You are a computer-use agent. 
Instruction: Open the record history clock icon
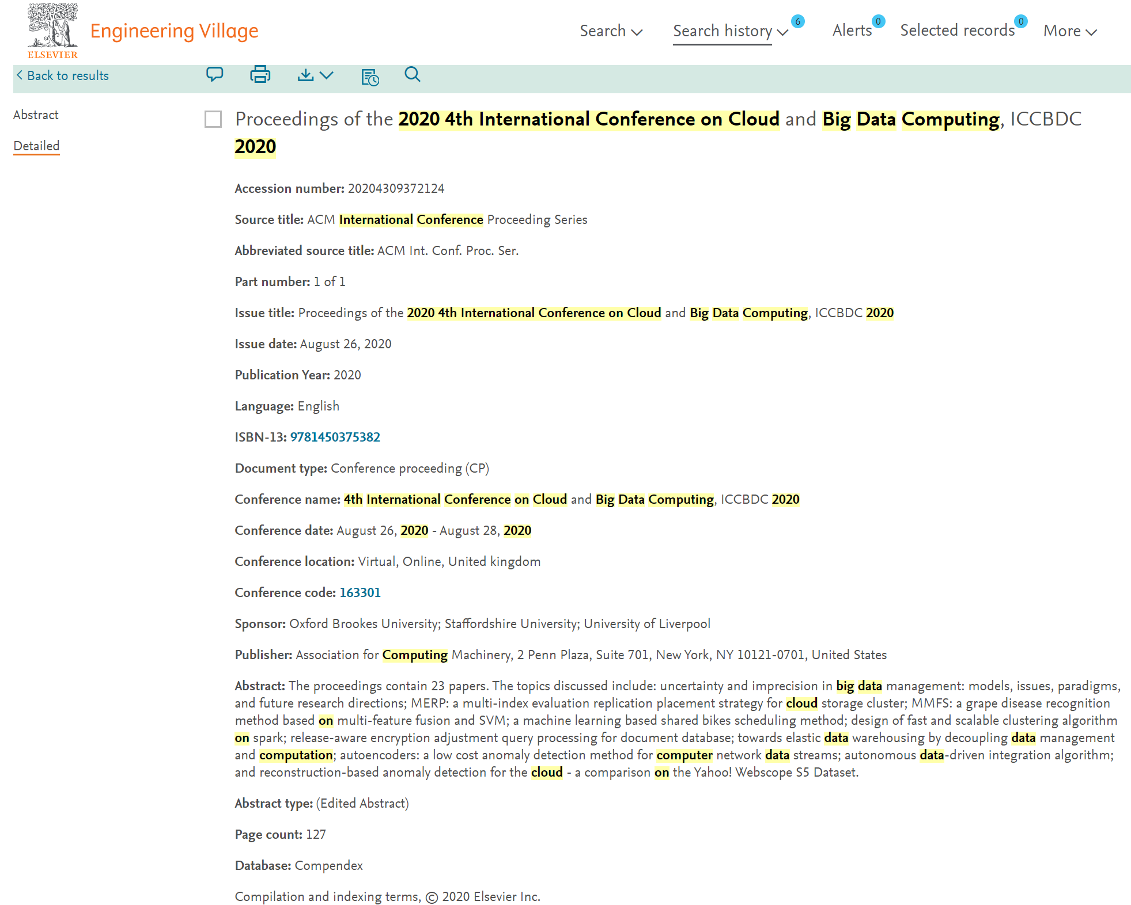pyautogui.click(x=370, y=77)
